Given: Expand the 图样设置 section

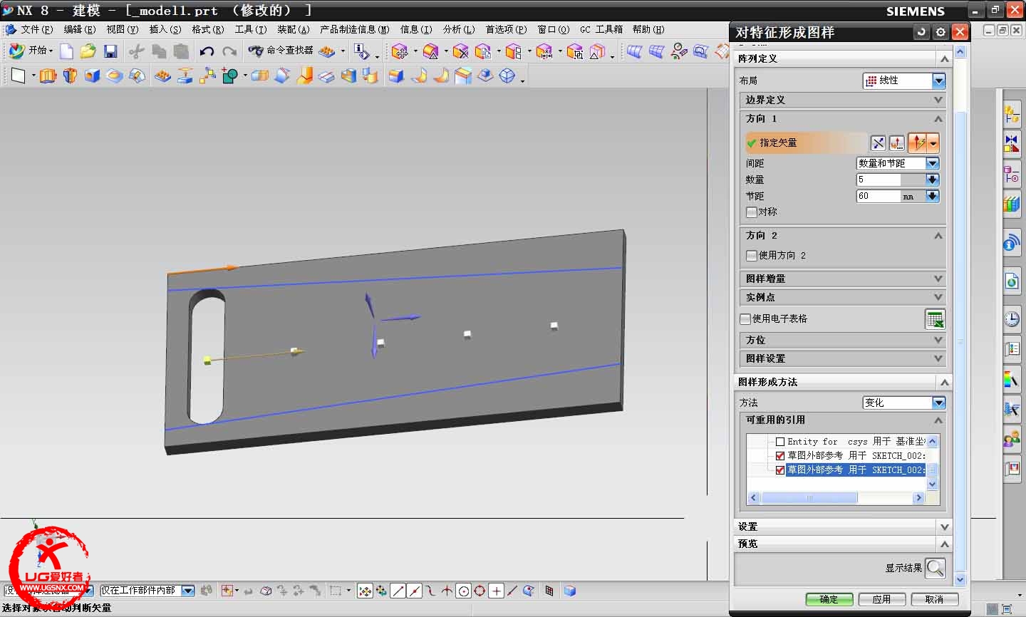Looking at the screenshot, I should [843, 358].
